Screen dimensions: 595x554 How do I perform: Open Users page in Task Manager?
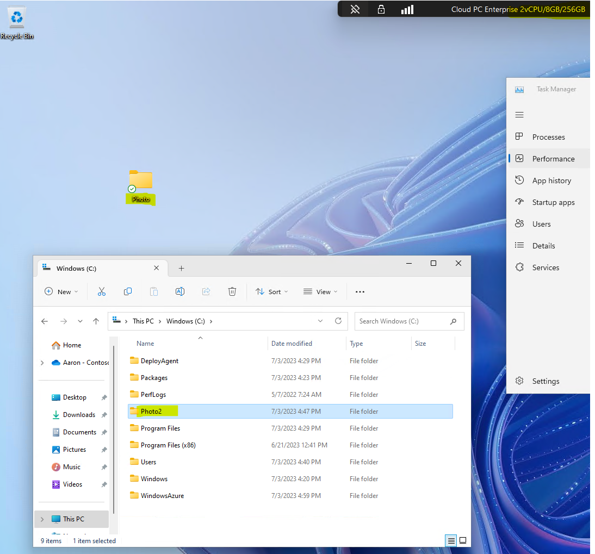549,224
